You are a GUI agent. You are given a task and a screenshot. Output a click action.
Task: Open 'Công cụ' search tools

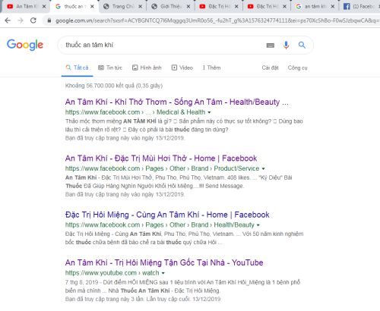coord(297,68)
